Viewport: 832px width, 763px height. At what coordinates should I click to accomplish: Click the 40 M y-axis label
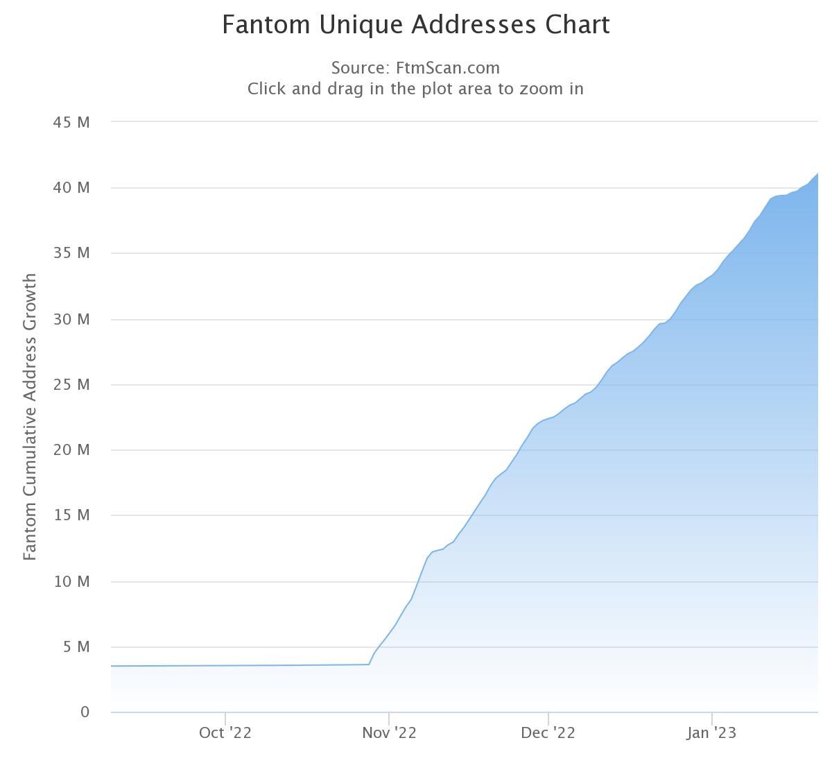point(71,188)
